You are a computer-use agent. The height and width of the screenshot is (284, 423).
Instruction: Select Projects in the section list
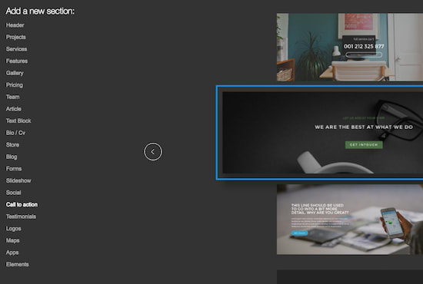click(x=16, y=37)
